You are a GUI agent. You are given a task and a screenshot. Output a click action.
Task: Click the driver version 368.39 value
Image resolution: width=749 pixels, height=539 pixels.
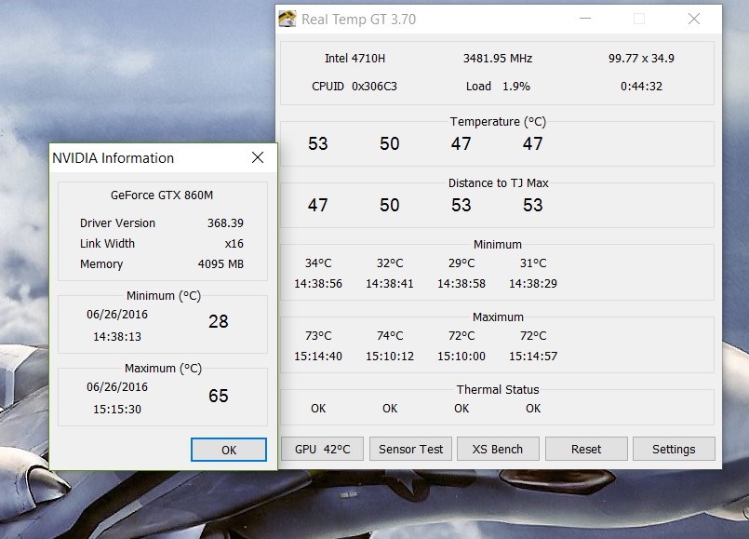(x=225, y=223)
